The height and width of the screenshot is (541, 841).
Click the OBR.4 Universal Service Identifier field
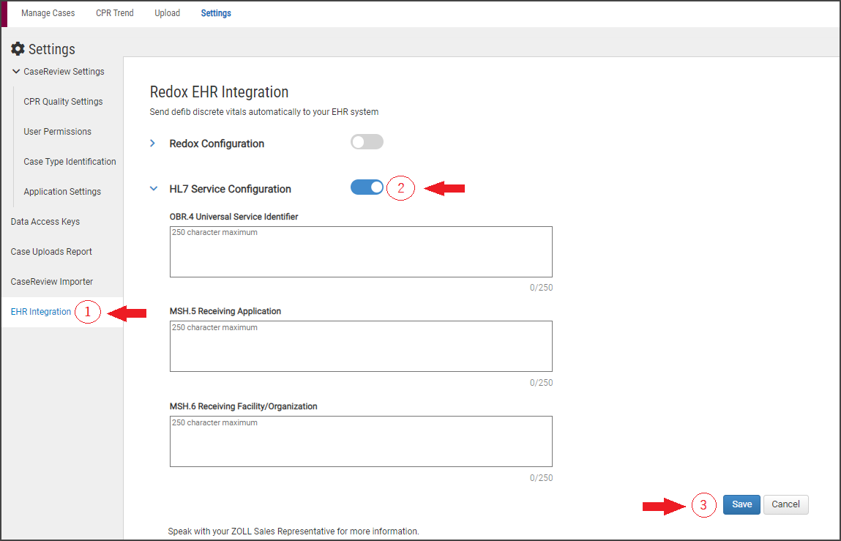coord(361,252)
